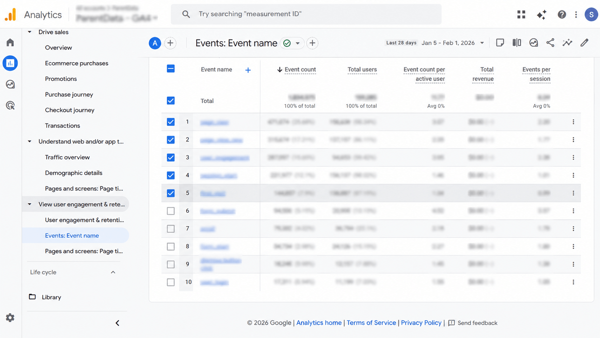Open Ecommerce purchases report
This screenshot has width=600, height=338.
click(x=76, y=63)
